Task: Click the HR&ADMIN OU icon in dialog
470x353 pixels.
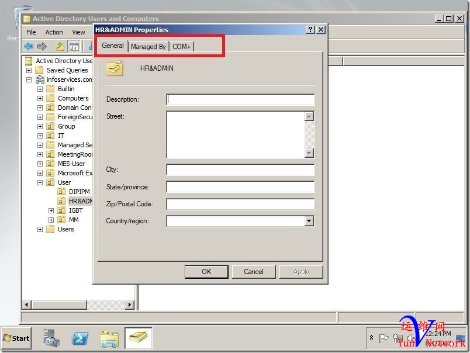Action: pyautogui.click(x=115, y=68)
